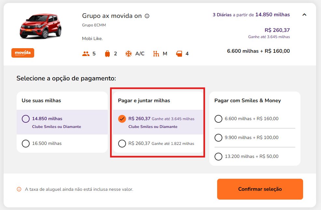Image resolution: width=321 pixels, height=210 pixels.
Task: Click the 6.600 milhas + R$ 160,00 header price
Action: (x=258, y=51)
